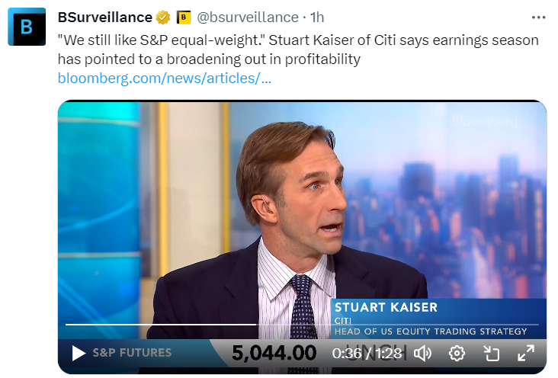Mute the video audio

pyautogui.click(x=422, y=353)
